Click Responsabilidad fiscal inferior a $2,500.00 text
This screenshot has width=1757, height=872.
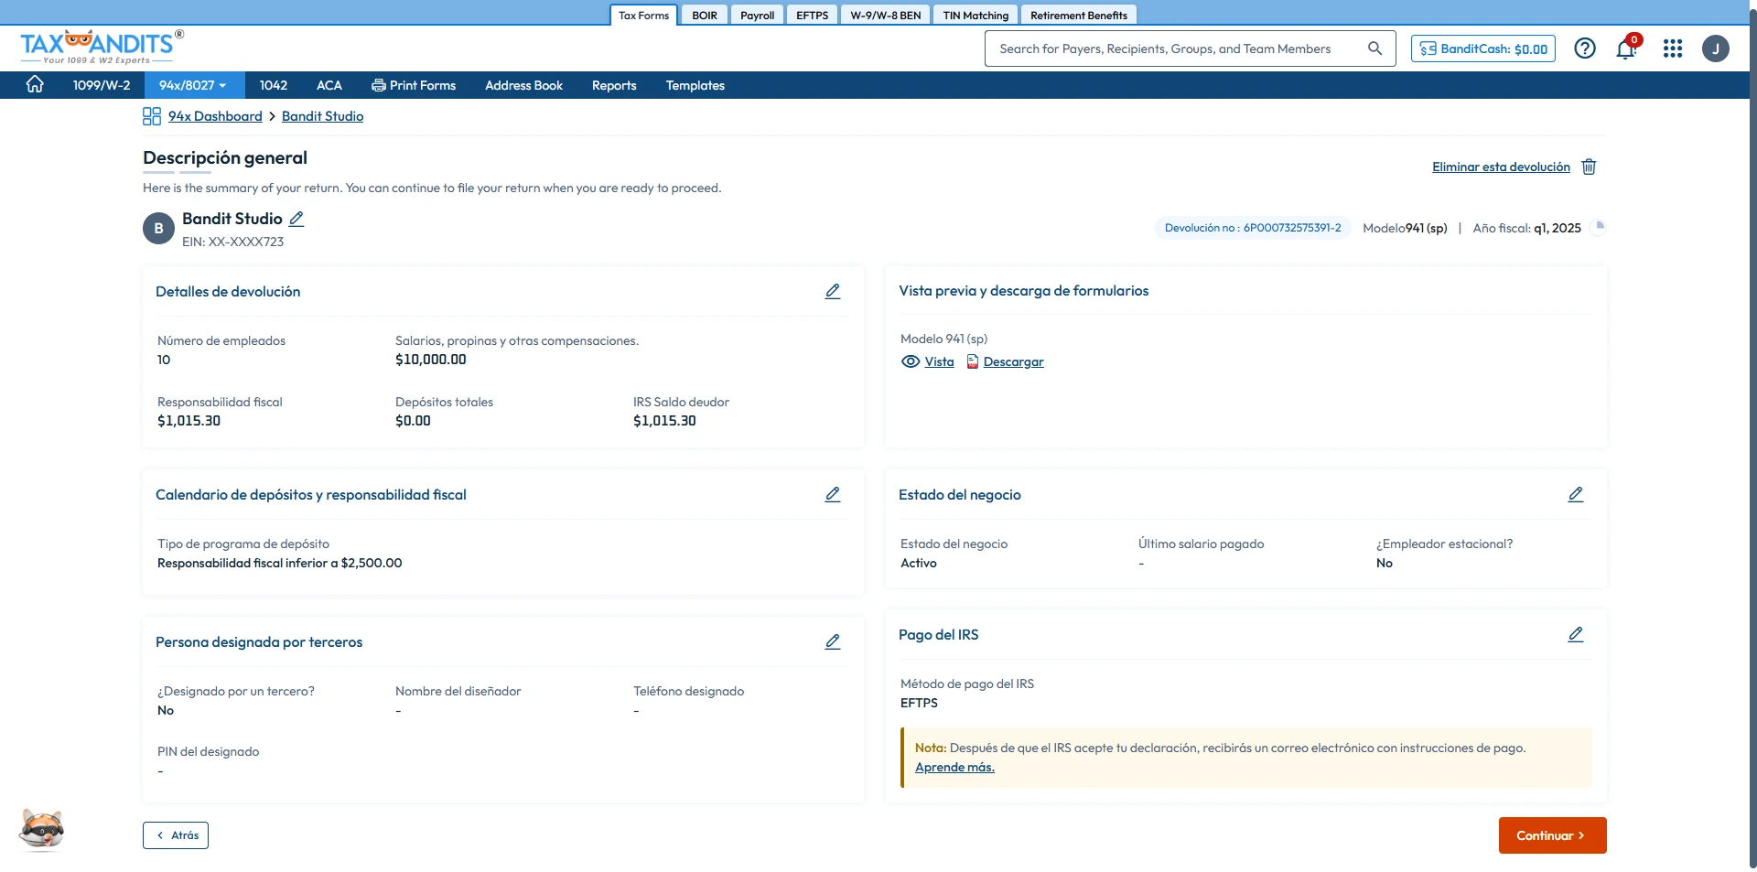tap(279, 563)
